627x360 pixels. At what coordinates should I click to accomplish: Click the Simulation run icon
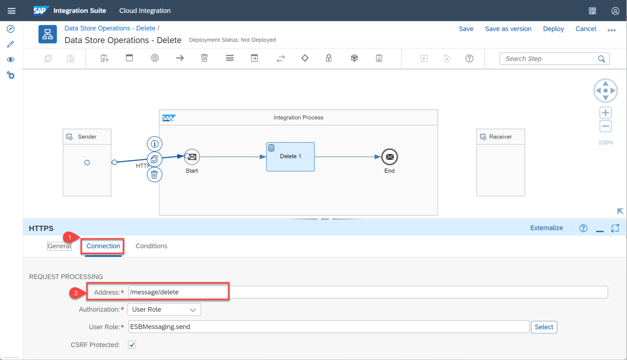point(424,58)
